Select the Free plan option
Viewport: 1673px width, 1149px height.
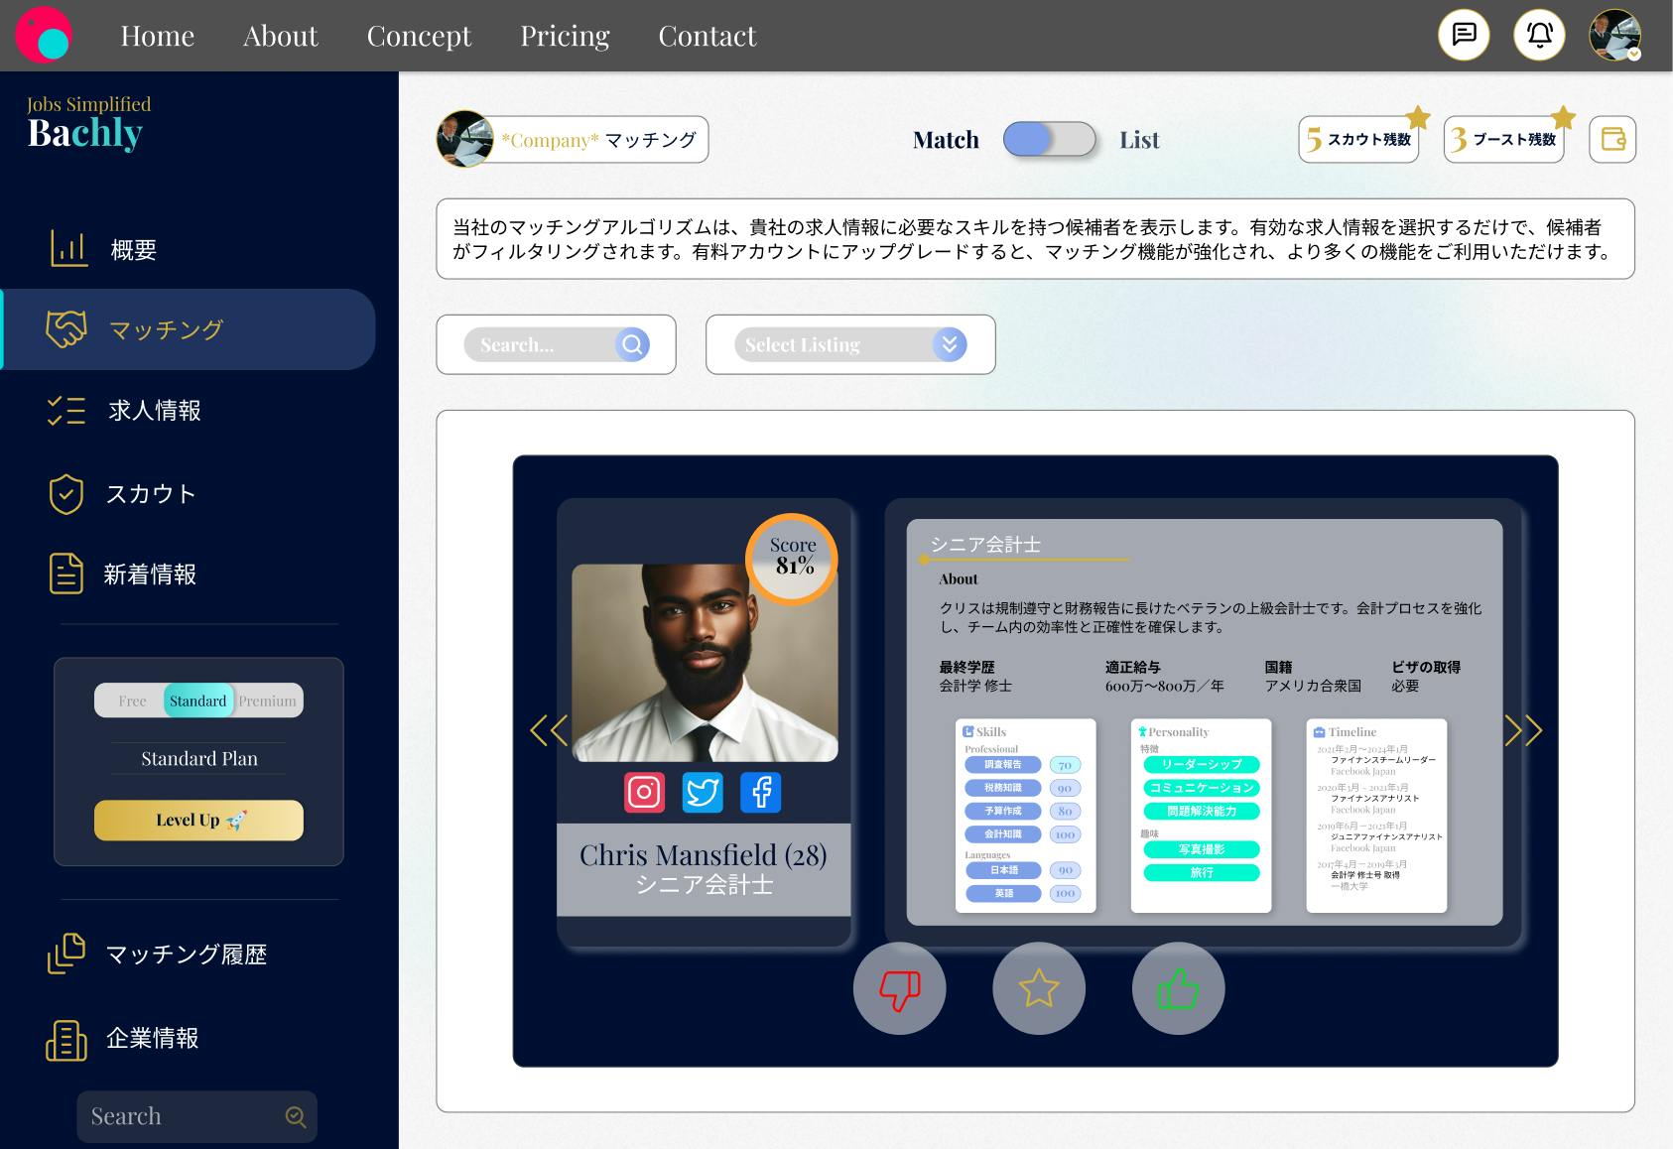click(132, 701)
